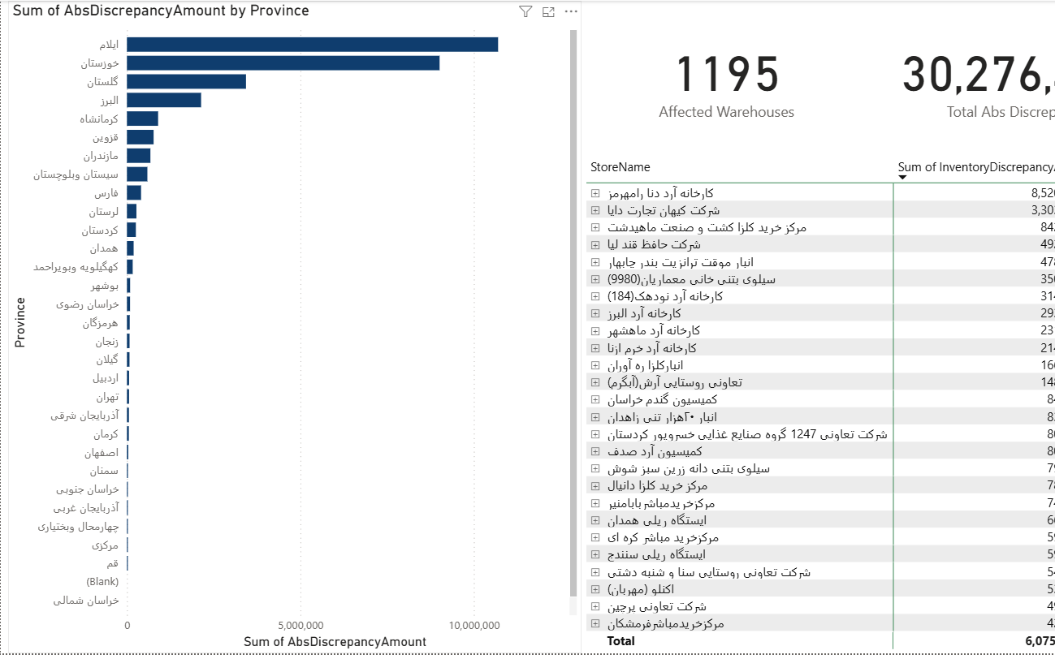Expand the کمیسیون آرد صدف row

(x=595, y=451)
